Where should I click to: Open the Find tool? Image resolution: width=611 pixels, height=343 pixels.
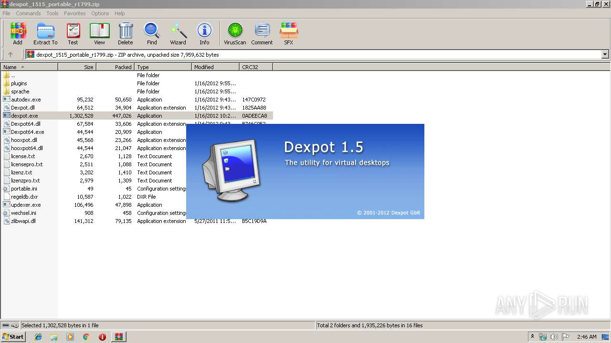tap(152, 33)
